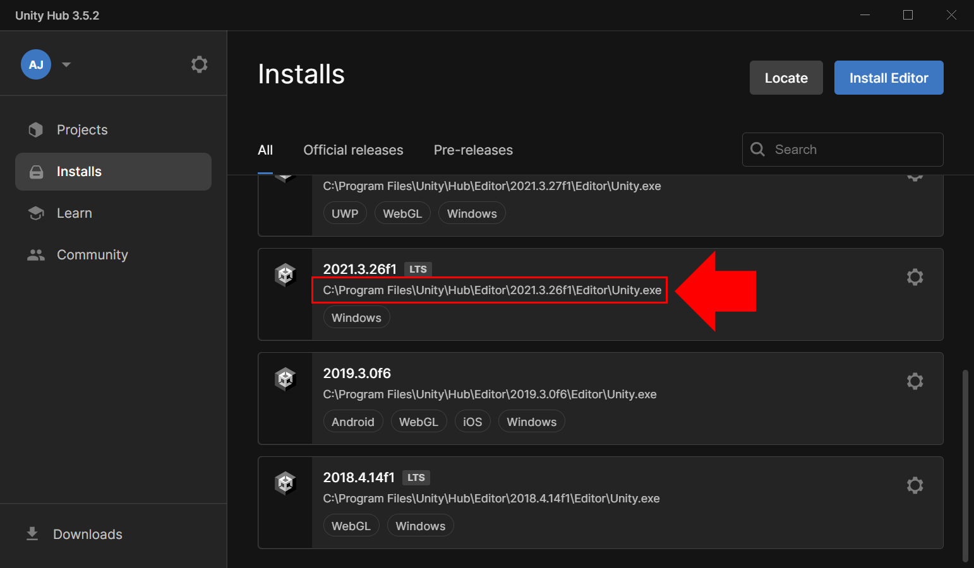The width and height of the screenshot is (974, 568).
Task: Maximize the Unity Hub window
Action: [x=908, y=15]
